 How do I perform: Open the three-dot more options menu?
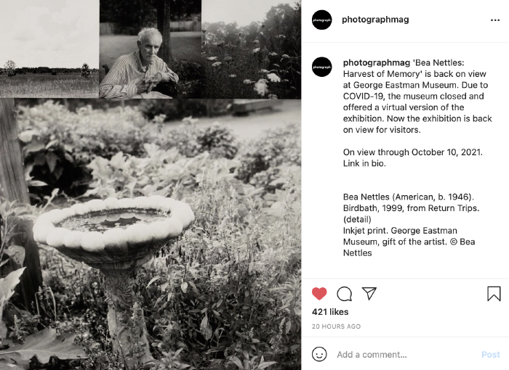point(495,20)
